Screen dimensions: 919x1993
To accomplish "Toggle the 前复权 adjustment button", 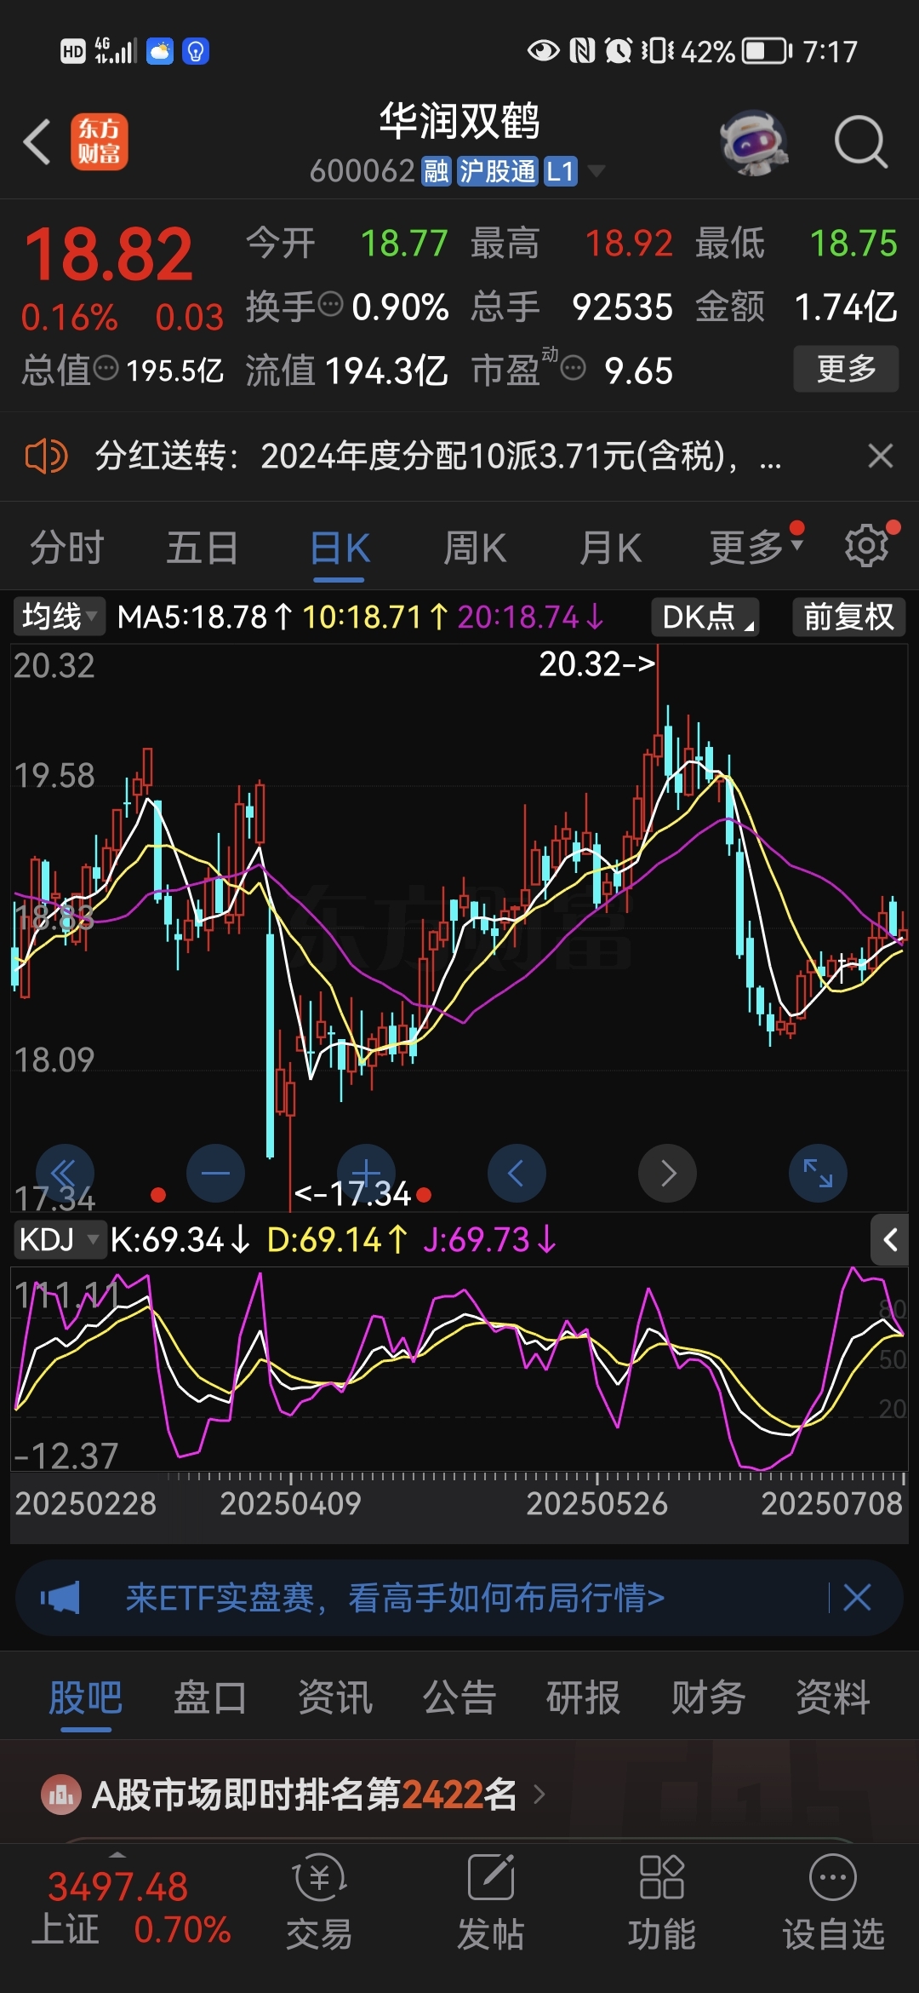I will click(x=848, y=617).
